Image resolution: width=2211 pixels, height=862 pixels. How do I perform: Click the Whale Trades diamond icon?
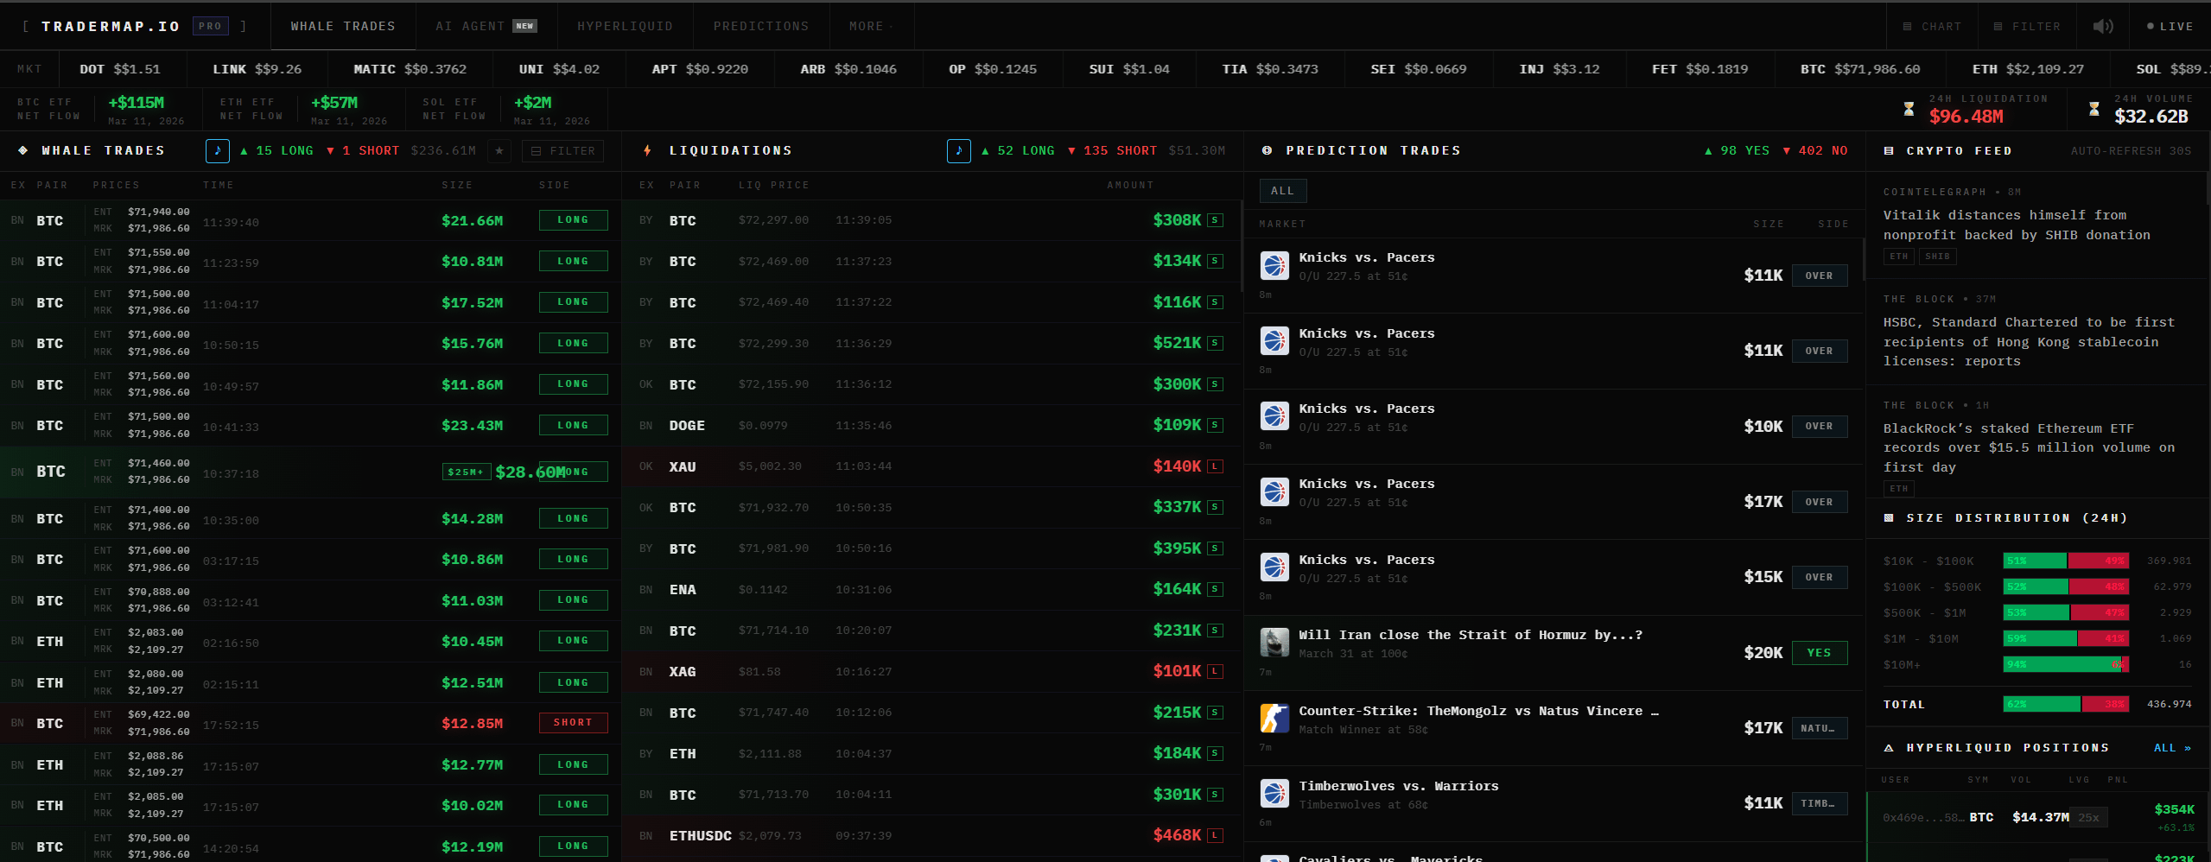click(23, 151)
